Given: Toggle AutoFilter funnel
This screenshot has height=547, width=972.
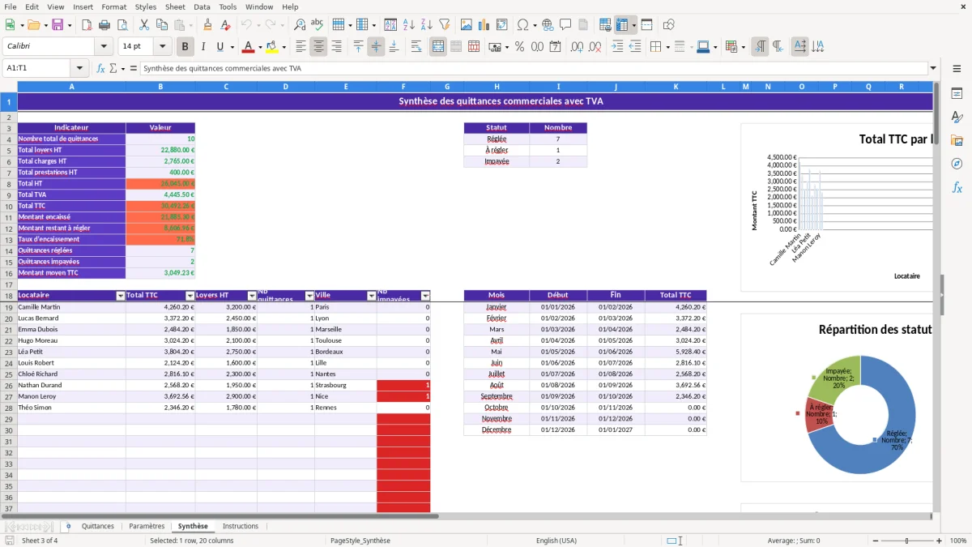Looking at the screenshot, I should [x=445, y=25].
